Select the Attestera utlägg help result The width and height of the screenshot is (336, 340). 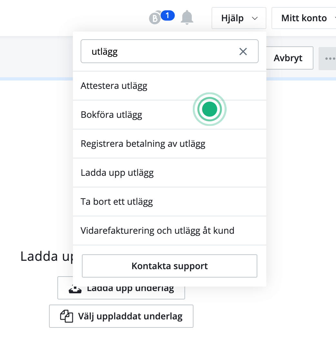[114, 86]
